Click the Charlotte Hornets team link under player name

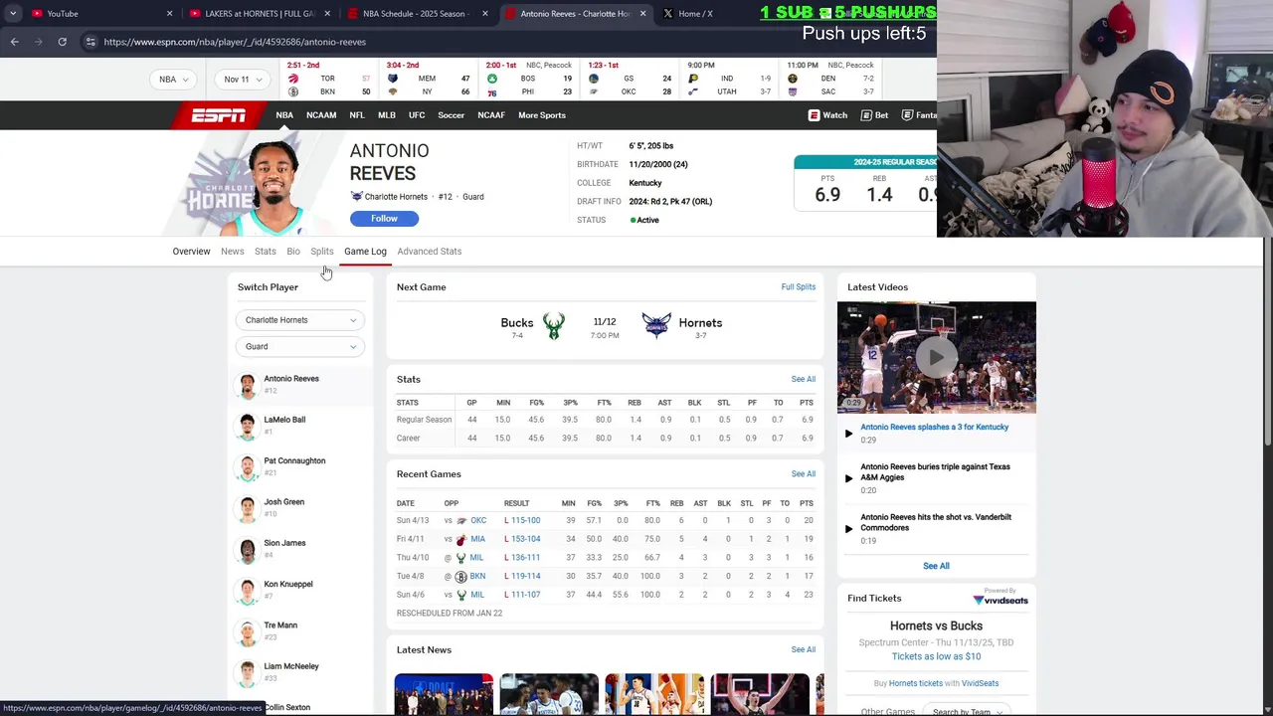click(x=396, y=197)
